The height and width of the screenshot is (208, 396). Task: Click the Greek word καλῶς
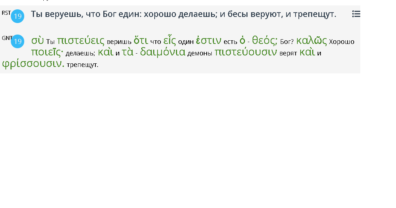(x=311, y=41)
